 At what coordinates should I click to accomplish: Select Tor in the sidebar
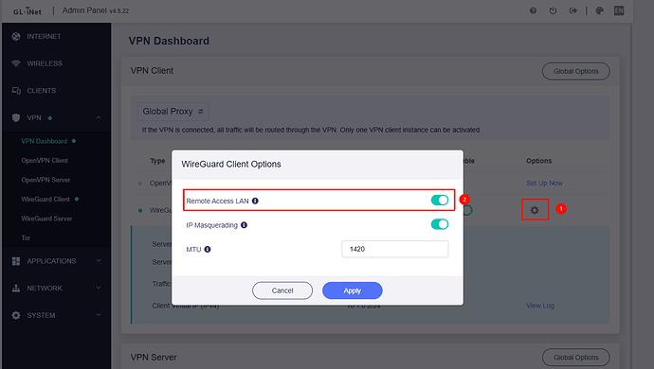click(x=26, y=237)
